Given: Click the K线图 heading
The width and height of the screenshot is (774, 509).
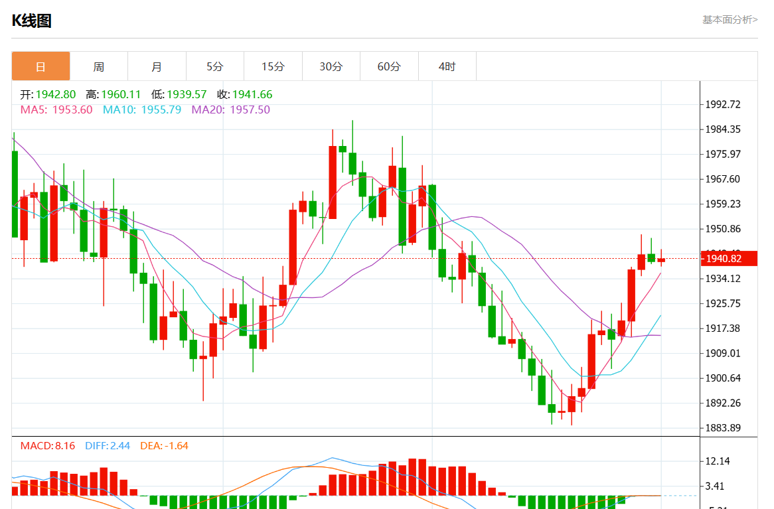Looking at the screenshot, I should [x=32, y=21].
